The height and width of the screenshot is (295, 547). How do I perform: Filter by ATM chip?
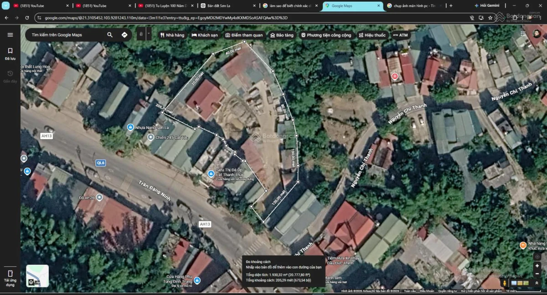click(x=400, y=35)
